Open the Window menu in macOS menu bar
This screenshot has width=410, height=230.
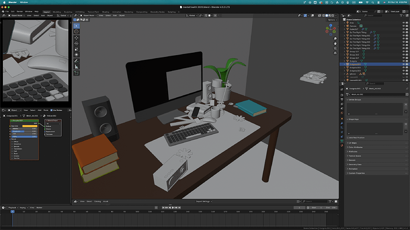[x=24, y=2]
